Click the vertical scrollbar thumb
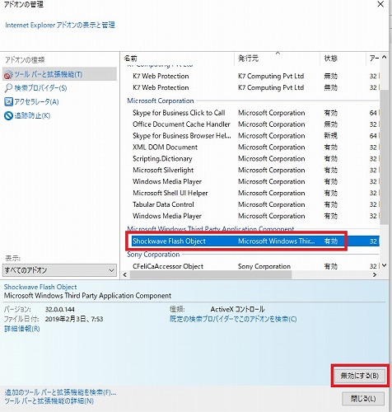Image resolution: width=392 pixels, height=412 pixels. click(x=384, y=157)
